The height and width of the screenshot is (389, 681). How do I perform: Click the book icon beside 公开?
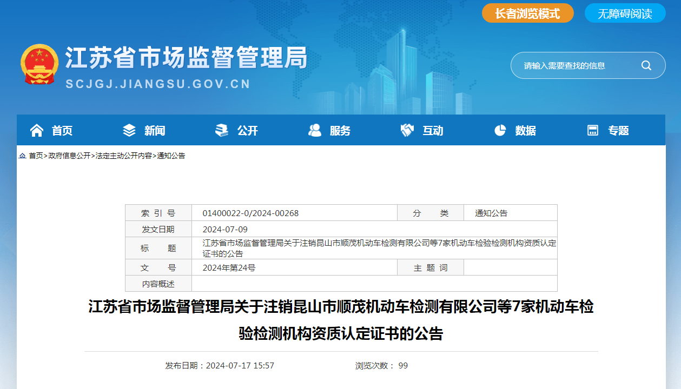click(x=222, y=130)
